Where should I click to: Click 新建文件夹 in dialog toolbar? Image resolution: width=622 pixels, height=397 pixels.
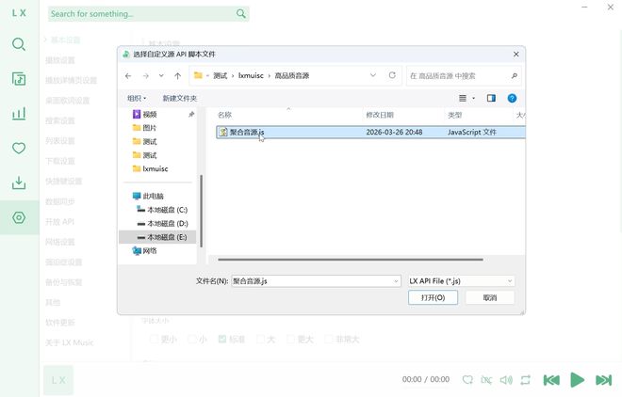click(179, 98)
